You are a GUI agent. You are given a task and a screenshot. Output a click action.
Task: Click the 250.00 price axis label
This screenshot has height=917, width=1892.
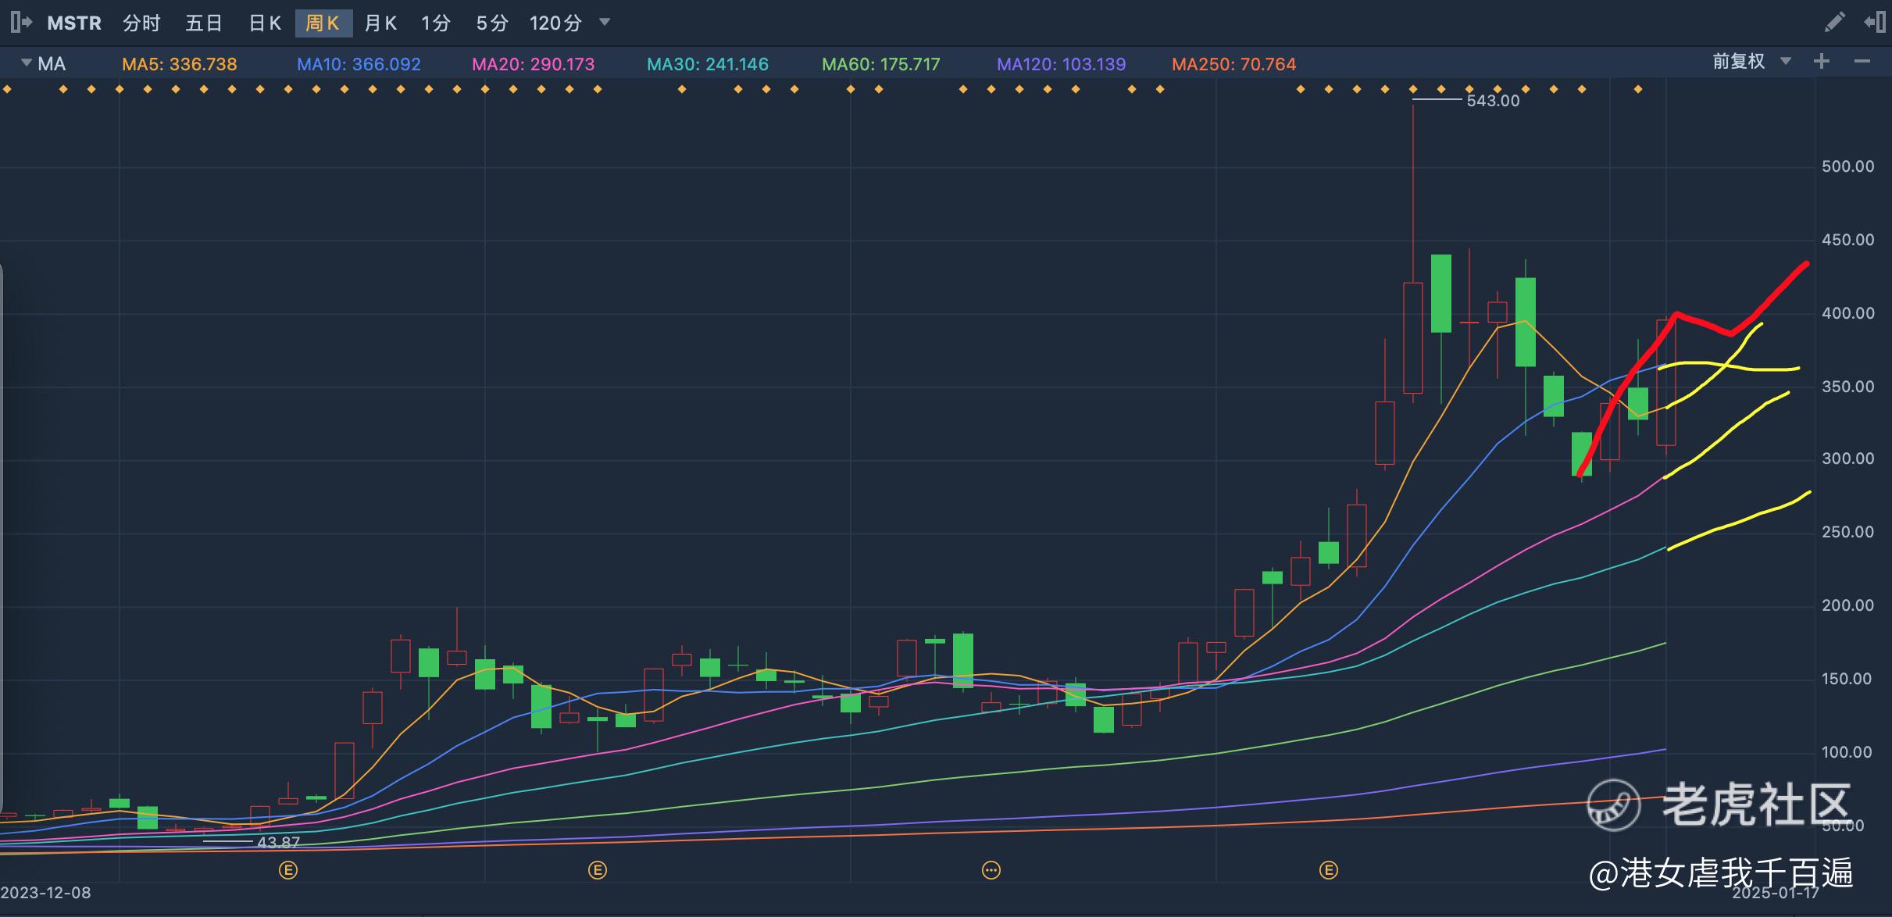coord(1848,532)
